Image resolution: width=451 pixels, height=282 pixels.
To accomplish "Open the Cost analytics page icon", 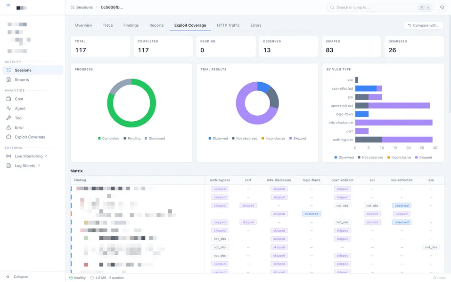I will click(x=8, y=99).
